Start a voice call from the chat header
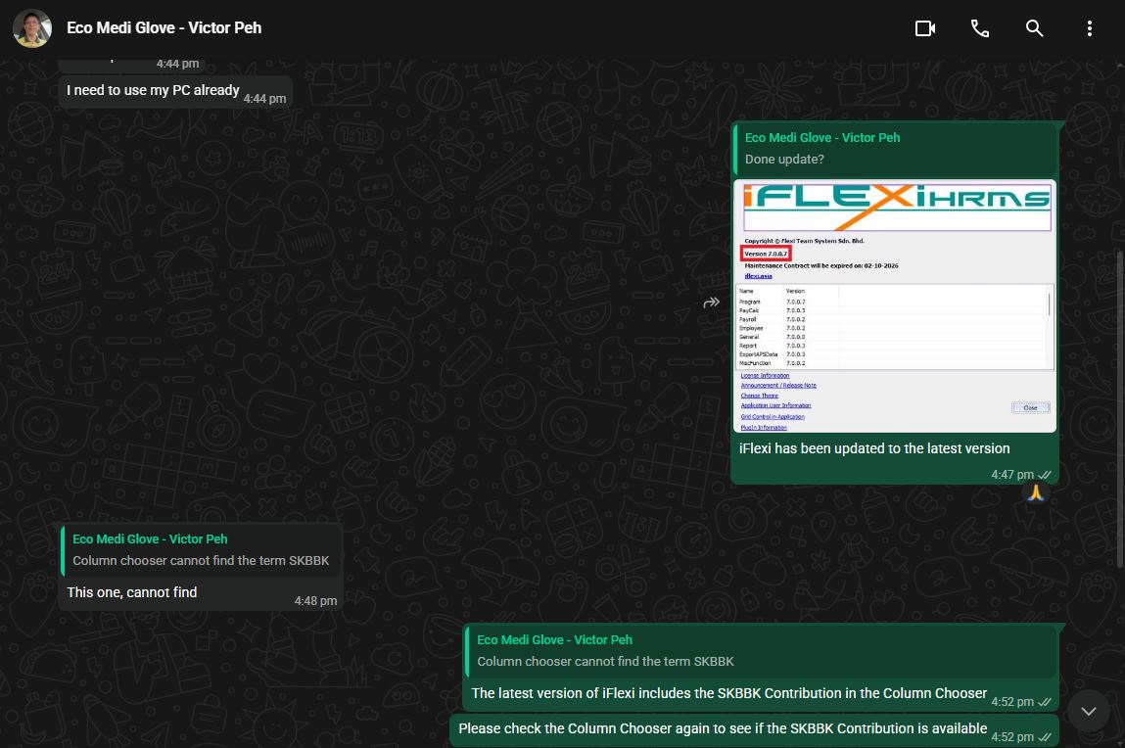 979,28
